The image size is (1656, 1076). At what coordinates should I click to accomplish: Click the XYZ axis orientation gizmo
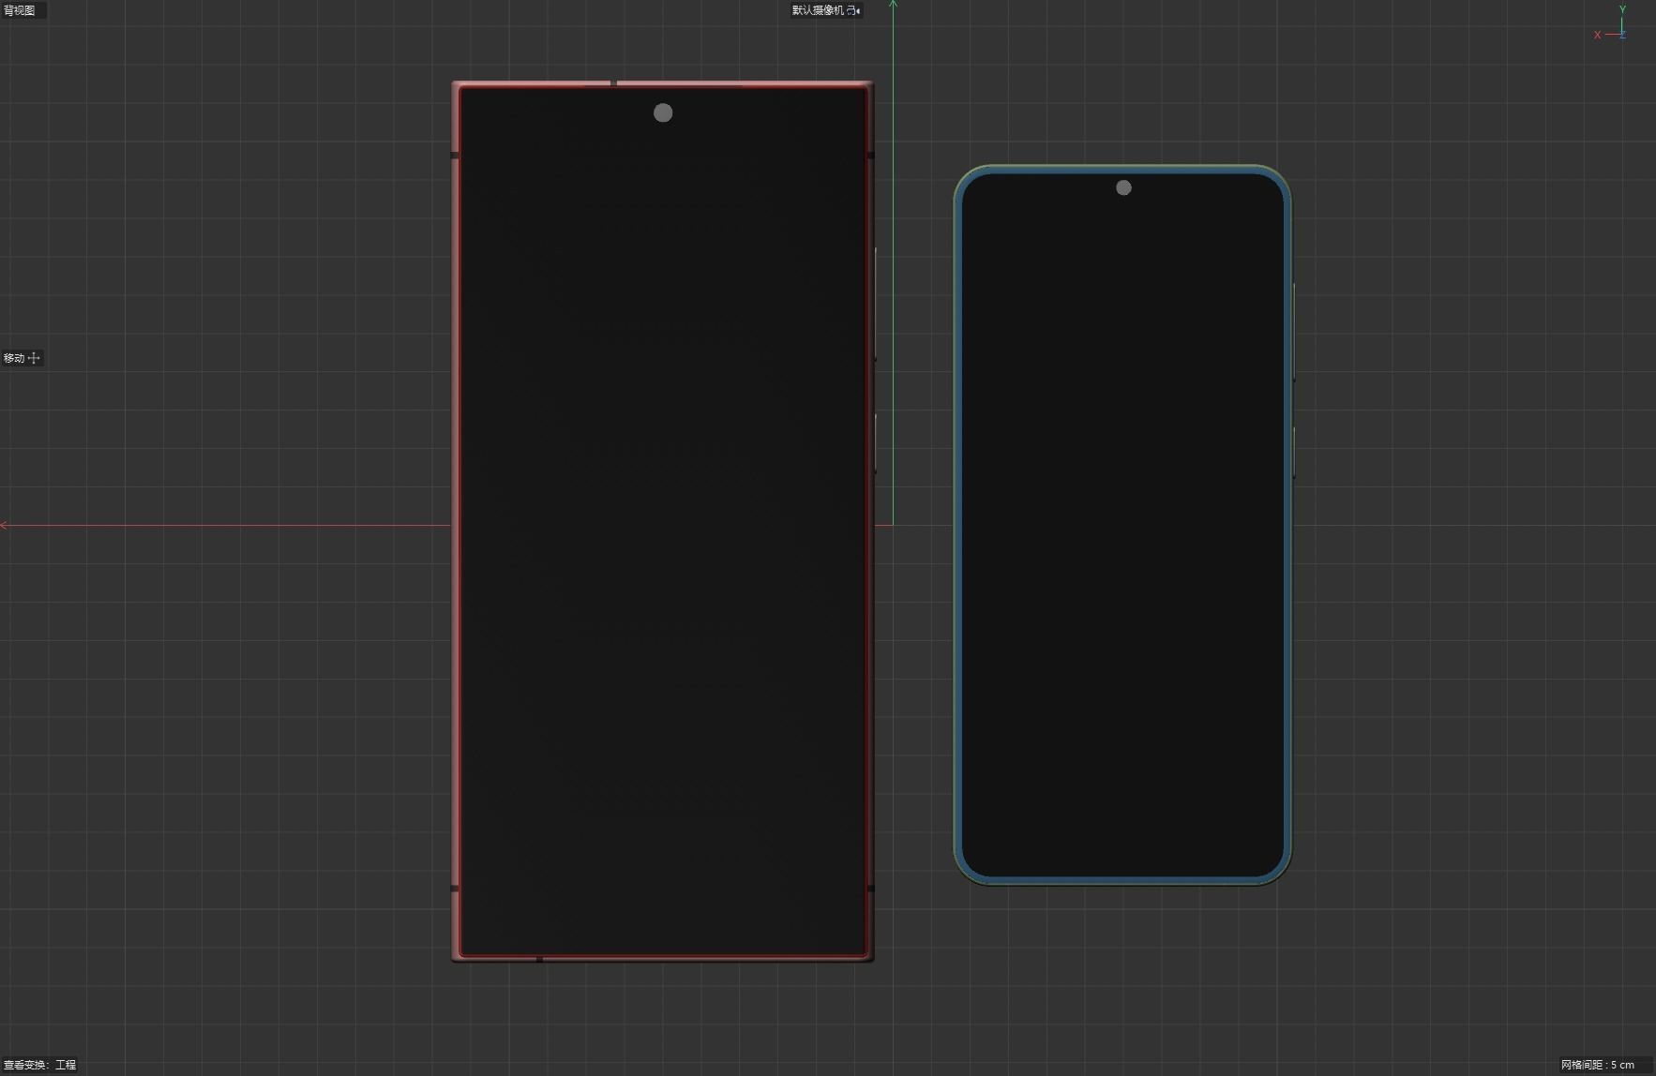[1612, 24]
